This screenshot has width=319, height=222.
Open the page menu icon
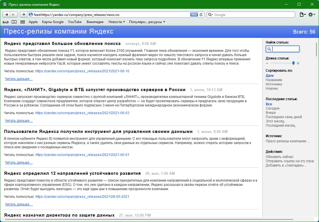click(303, 15)
